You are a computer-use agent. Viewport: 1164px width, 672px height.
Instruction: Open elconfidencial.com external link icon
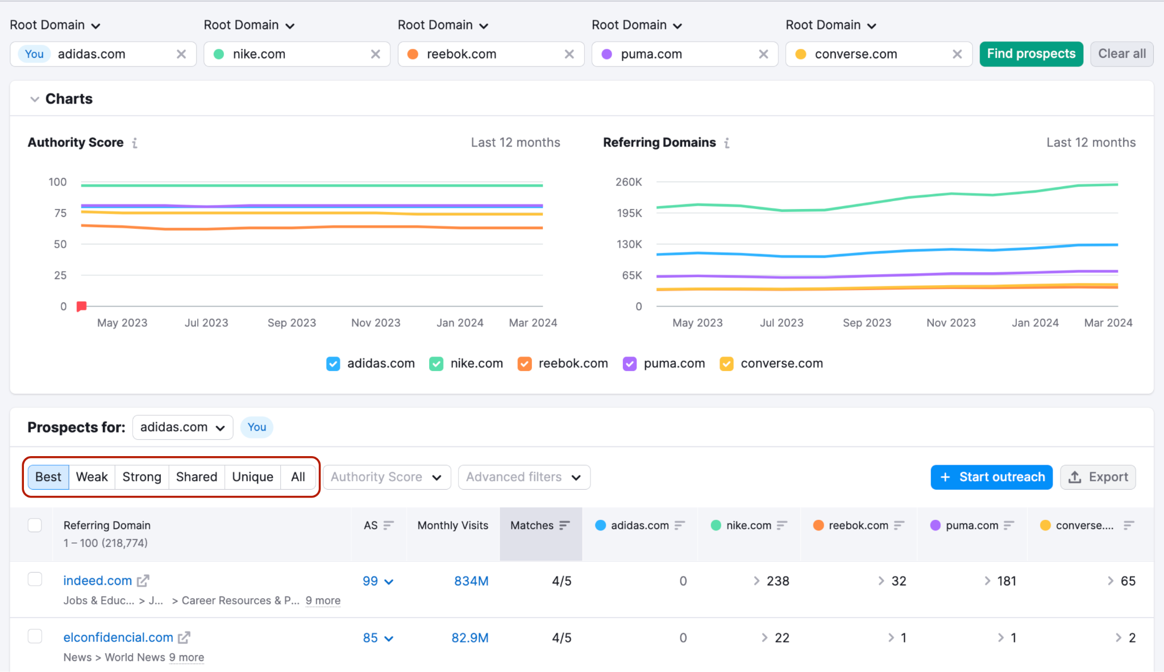click(184, 637)
